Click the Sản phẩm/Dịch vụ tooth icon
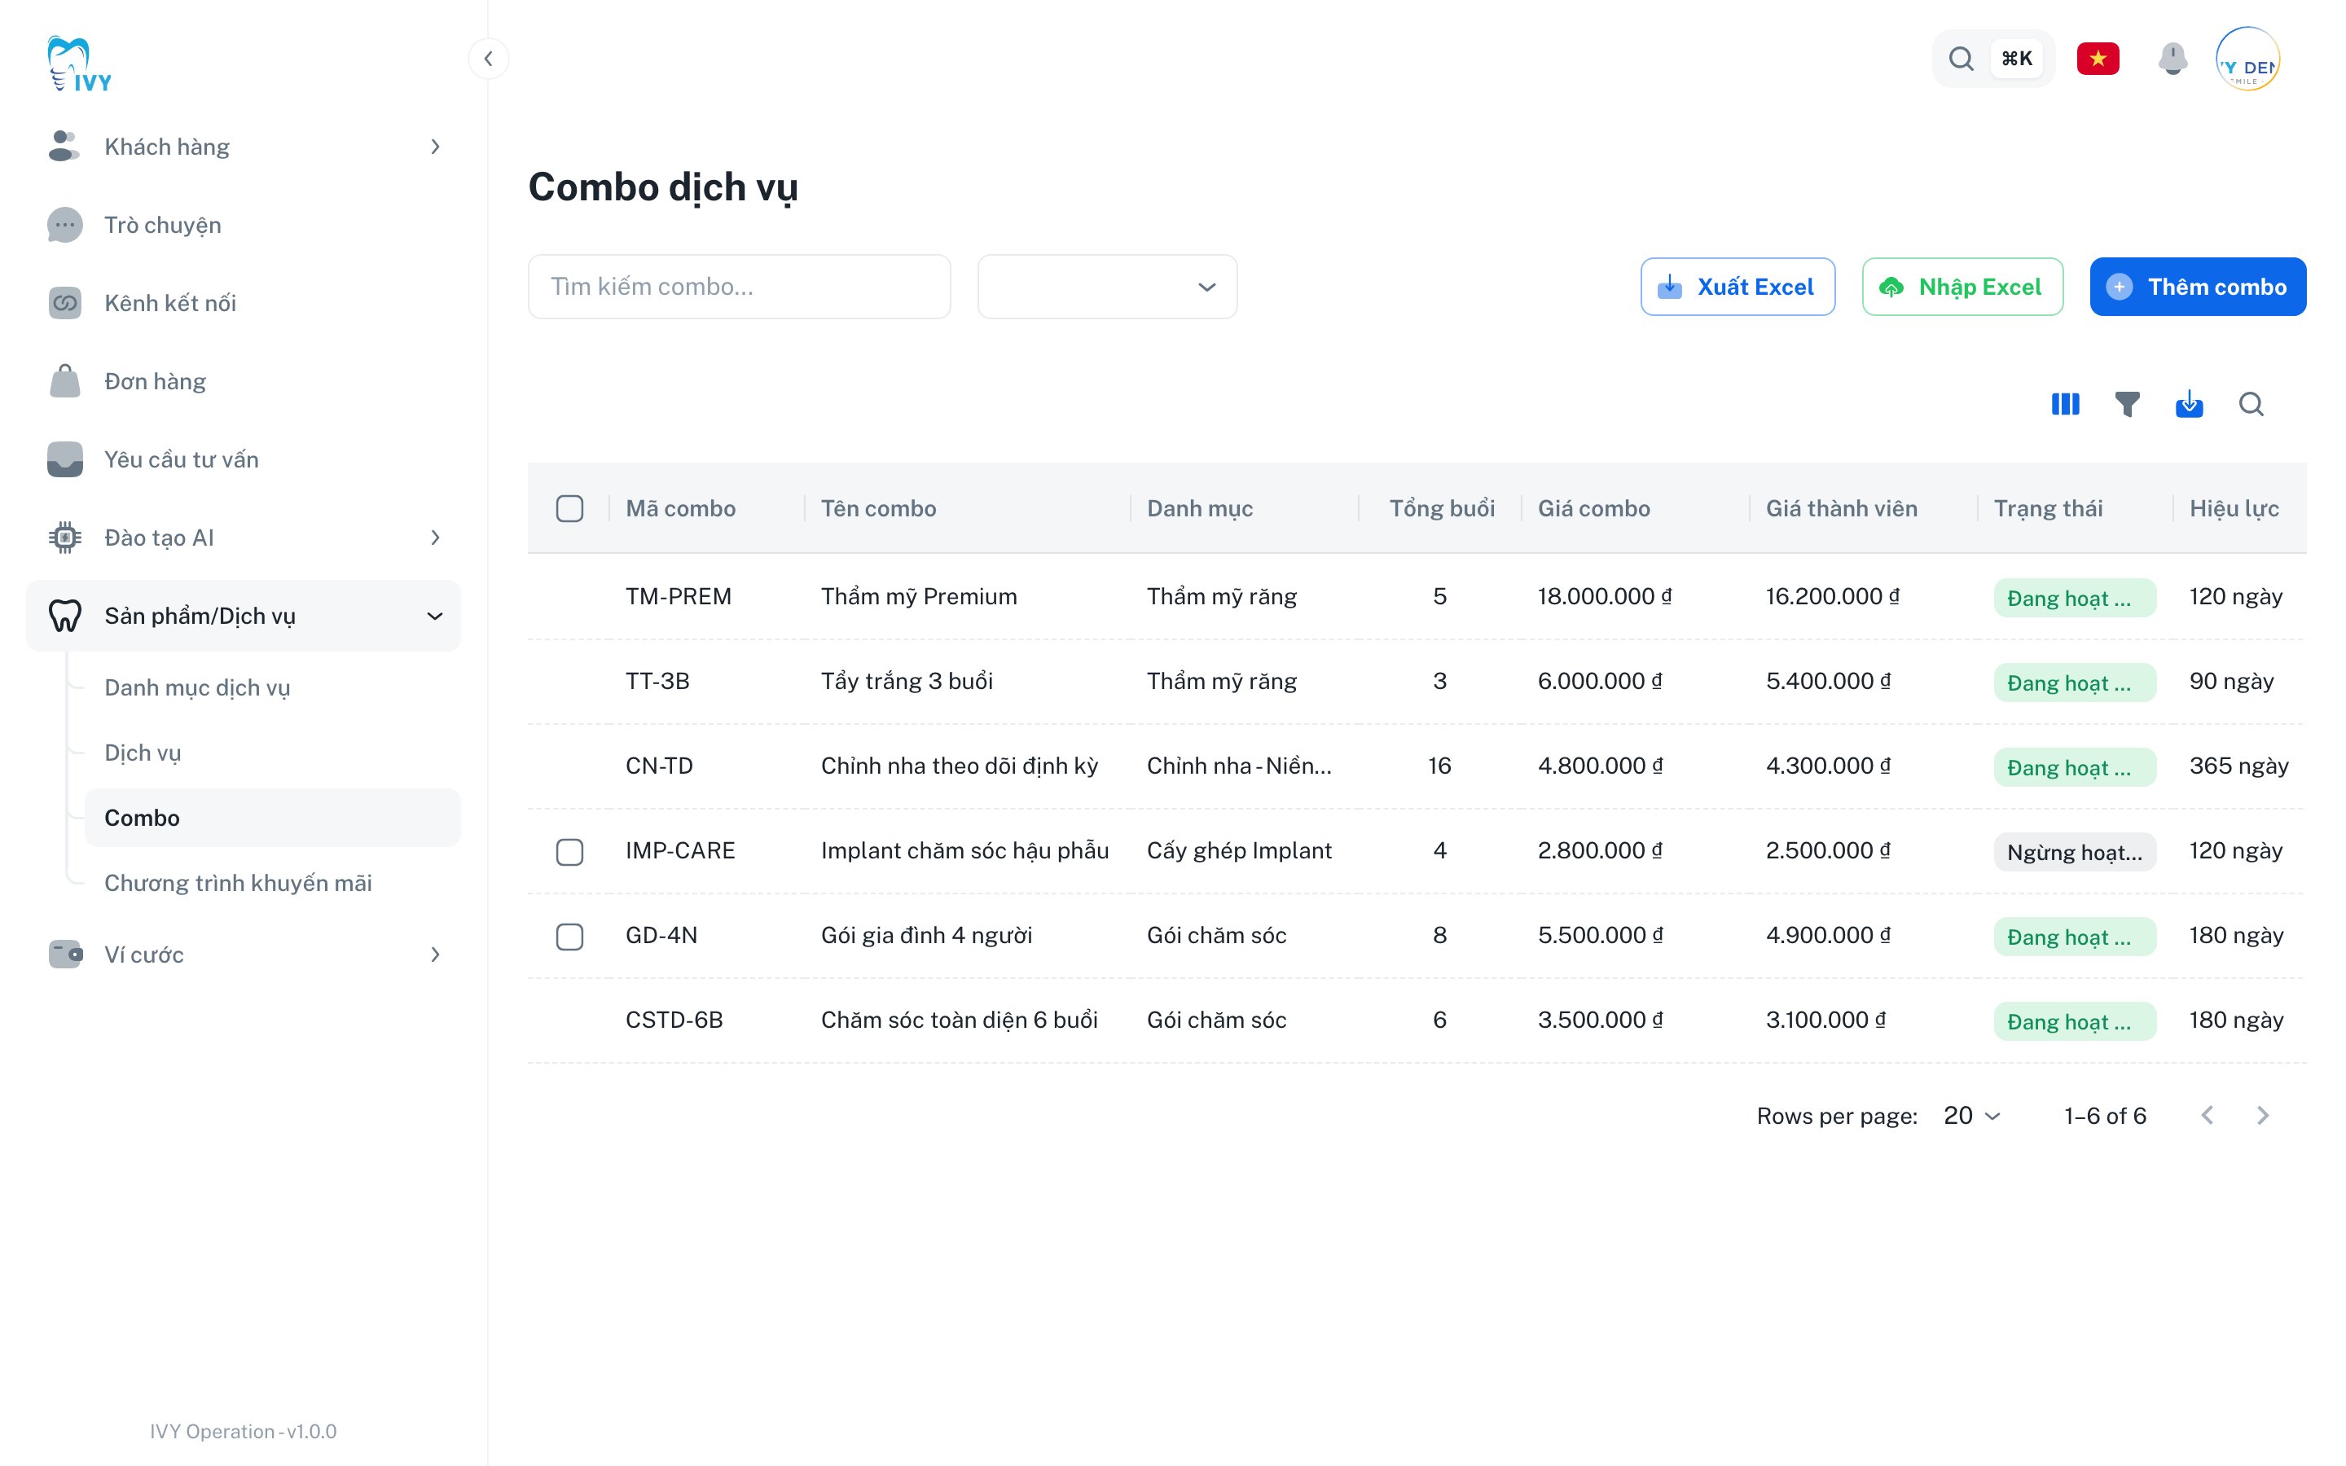Image resolution: width=2346 pixels, height=1466 pixels. click(x=64, y=616)
